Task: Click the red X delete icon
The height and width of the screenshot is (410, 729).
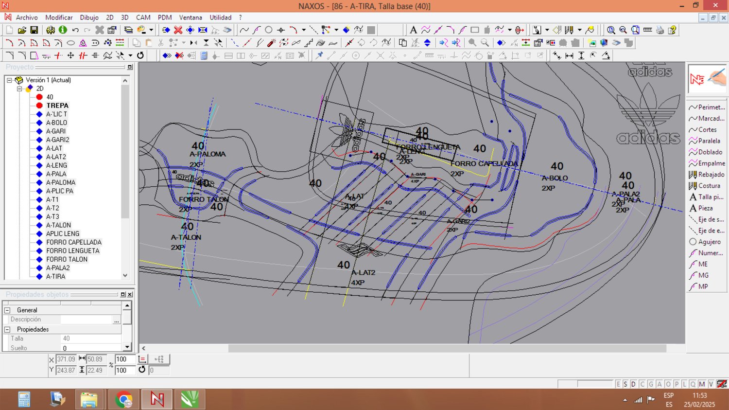Action: point(178,30)
